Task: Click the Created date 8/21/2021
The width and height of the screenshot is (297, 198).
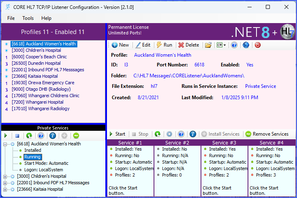Action: pyautogui.click(x=148, y=98)
